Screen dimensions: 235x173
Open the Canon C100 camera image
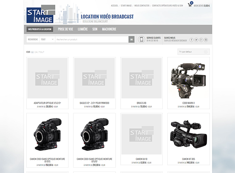click(x=47, y=134)
